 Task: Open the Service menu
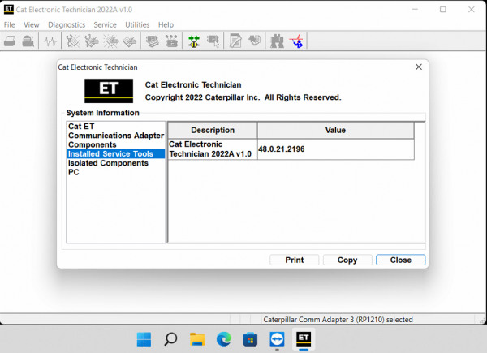[105, 25]
